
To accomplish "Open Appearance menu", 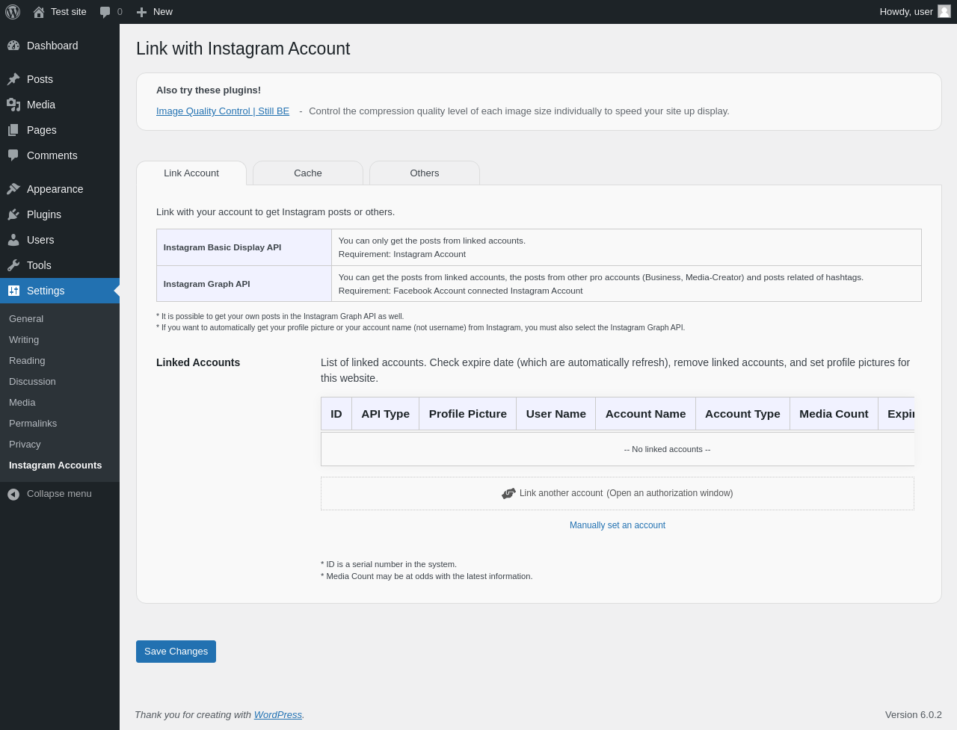I will tap(60, 189).
